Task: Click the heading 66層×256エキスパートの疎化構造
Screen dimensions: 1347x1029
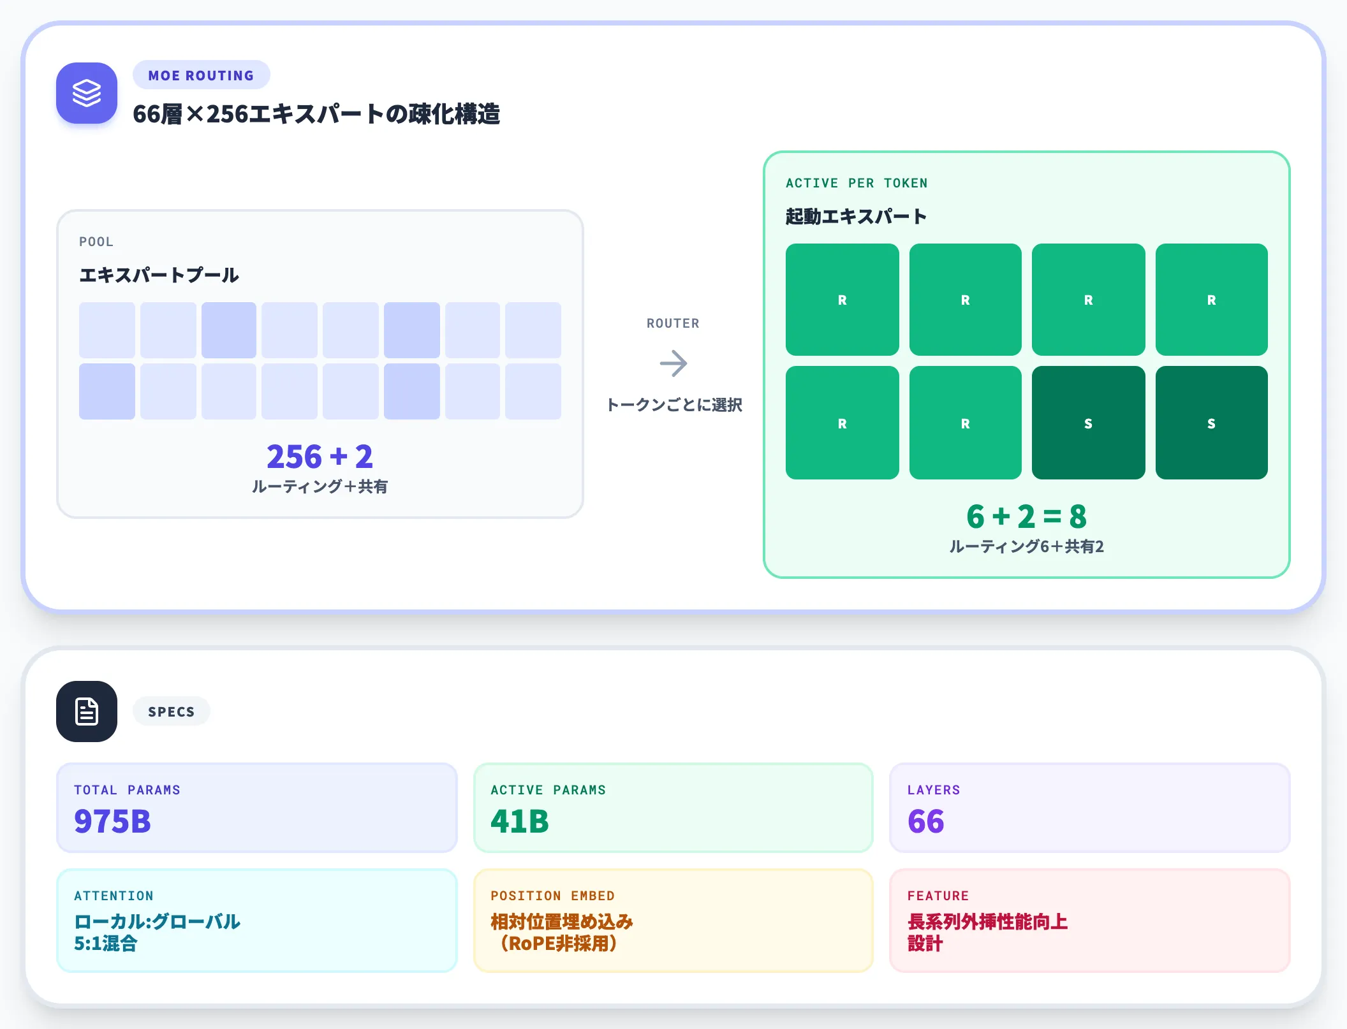Action: click(x=316, y=114)
